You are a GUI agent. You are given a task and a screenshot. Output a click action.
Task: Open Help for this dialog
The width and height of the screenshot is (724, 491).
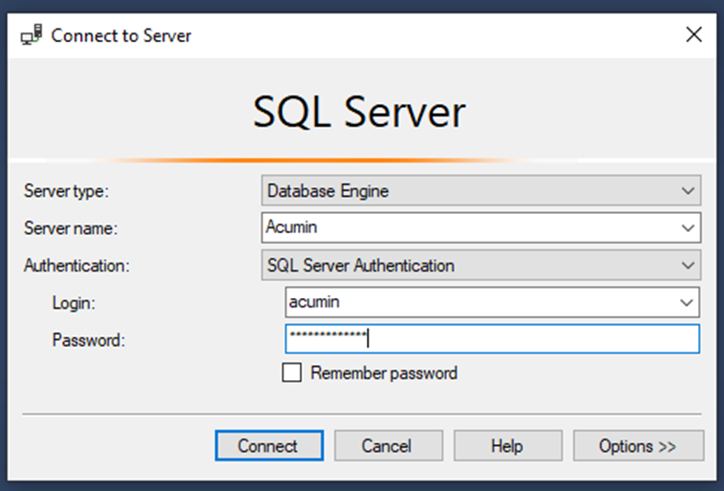tap(508, 446)
